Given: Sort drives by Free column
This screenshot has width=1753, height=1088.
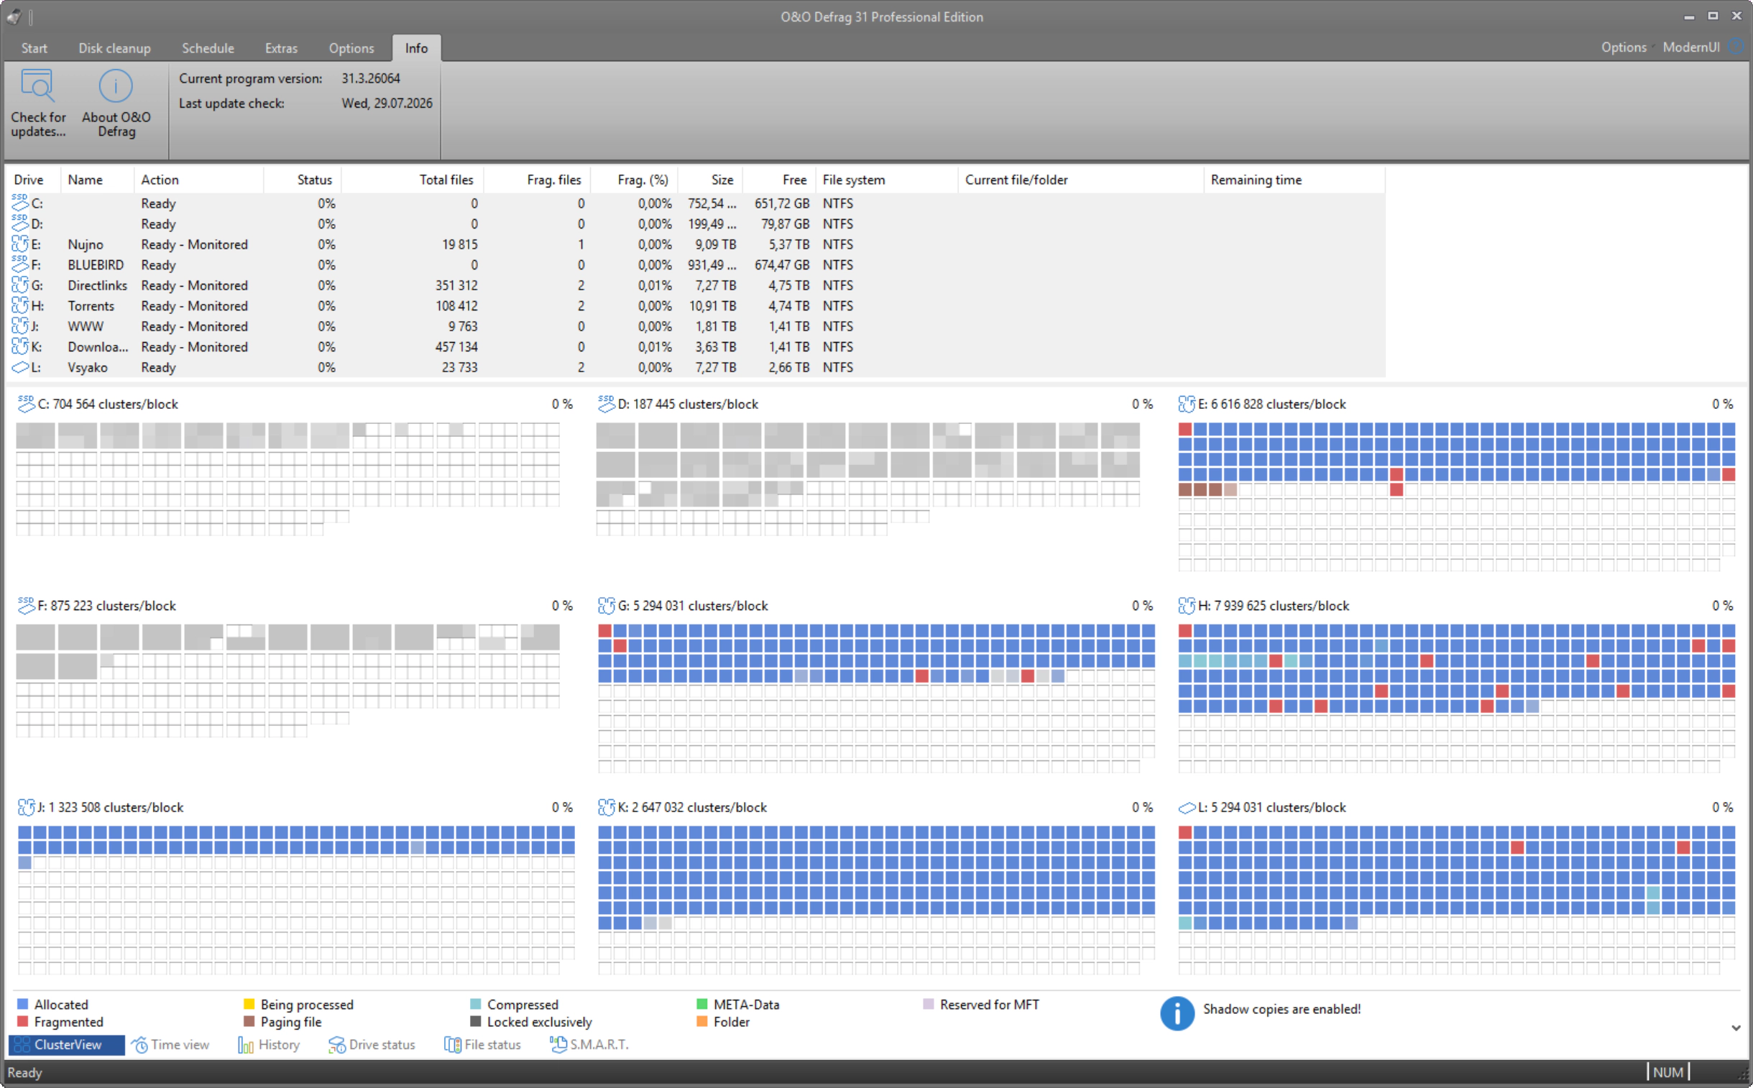Looking at the screenshot, I should (x=779, y=179).
